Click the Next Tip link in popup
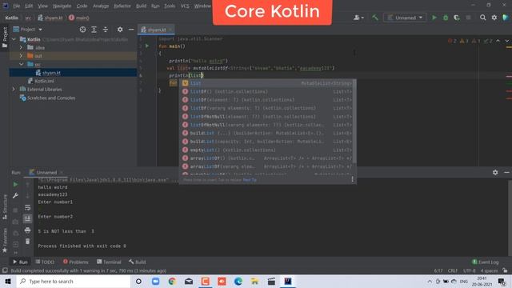Viewport: 512px width, 288px height. pos(250,180)
